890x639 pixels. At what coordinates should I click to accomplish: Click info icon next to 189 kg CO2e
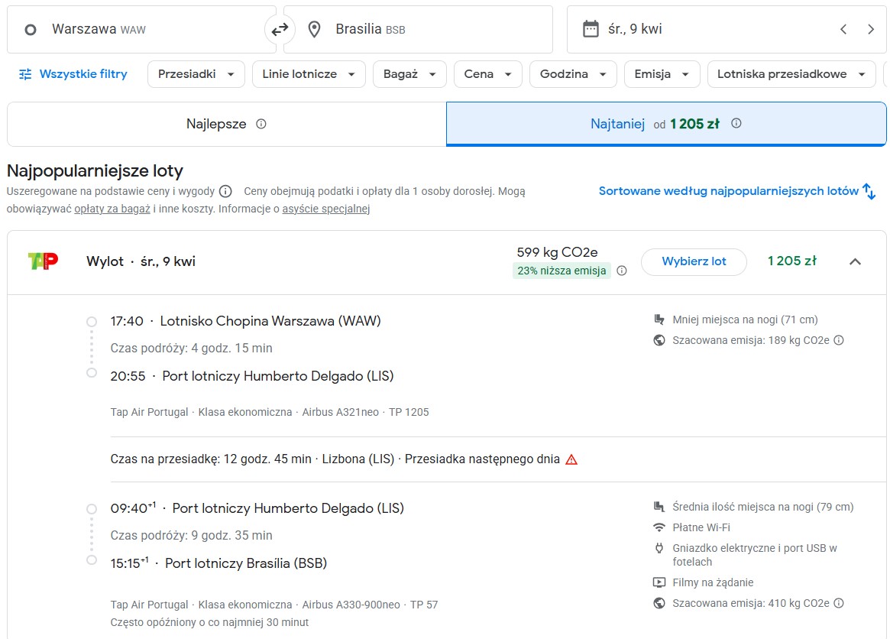839,340
